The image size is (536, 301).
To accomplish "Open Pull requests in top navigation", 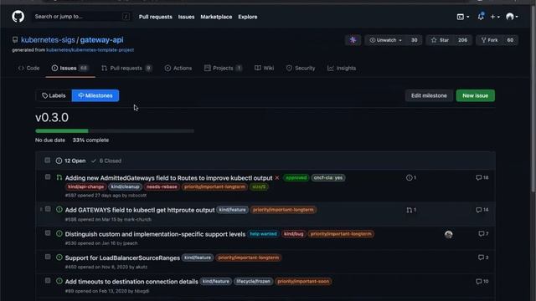I will tap(156, 17).
